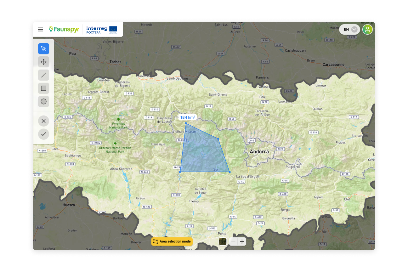Click the D 618 road shield
The height and width of the screenshot is (272, 408).
click(x=149, y=117)
